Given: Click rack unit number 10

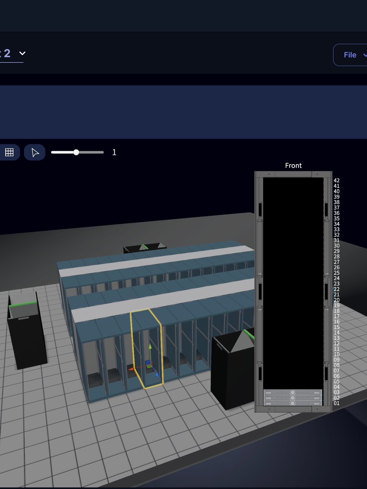Looking at the screenshot, I should point(336,354).
